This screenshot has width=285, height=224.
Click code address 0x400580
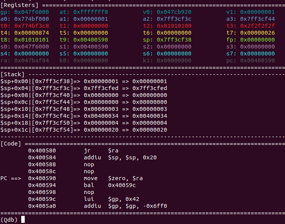(42, 150)
